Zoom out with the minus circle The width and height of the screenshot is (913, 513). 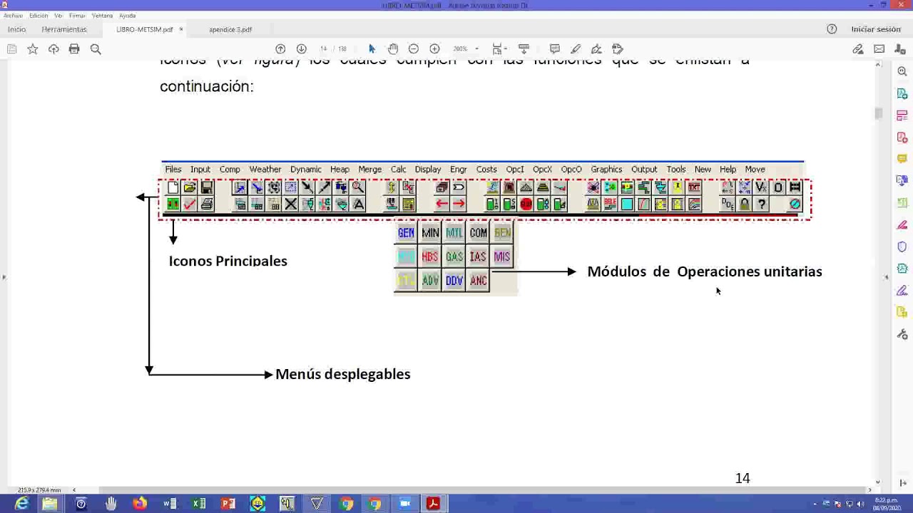[414, 48]
